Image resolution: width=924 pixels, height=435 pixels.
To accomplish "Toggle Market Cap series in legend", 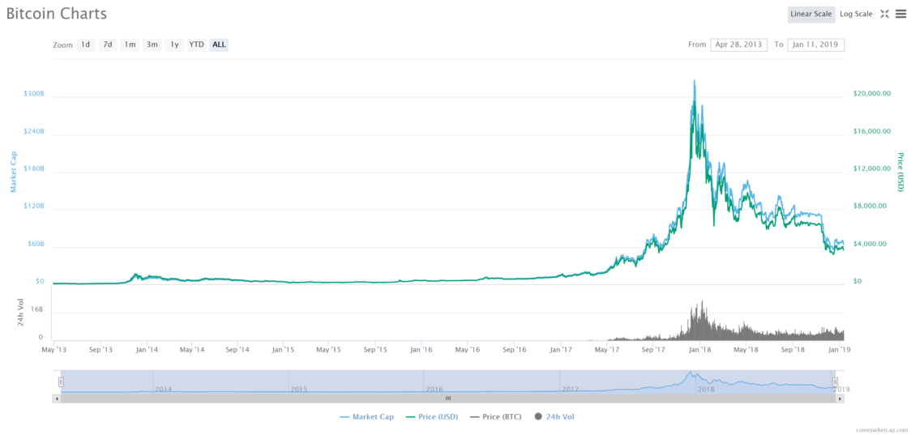I will 366,416.
